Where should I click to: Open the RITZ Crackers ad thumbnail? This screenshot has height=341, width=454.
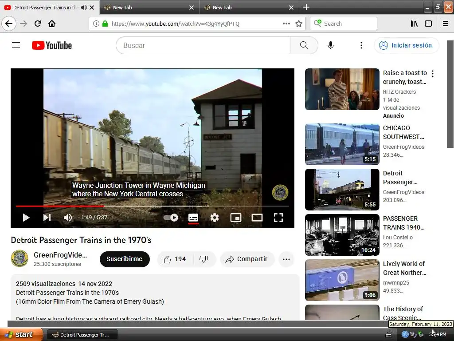pyautogui.click(x=342, y=89)
